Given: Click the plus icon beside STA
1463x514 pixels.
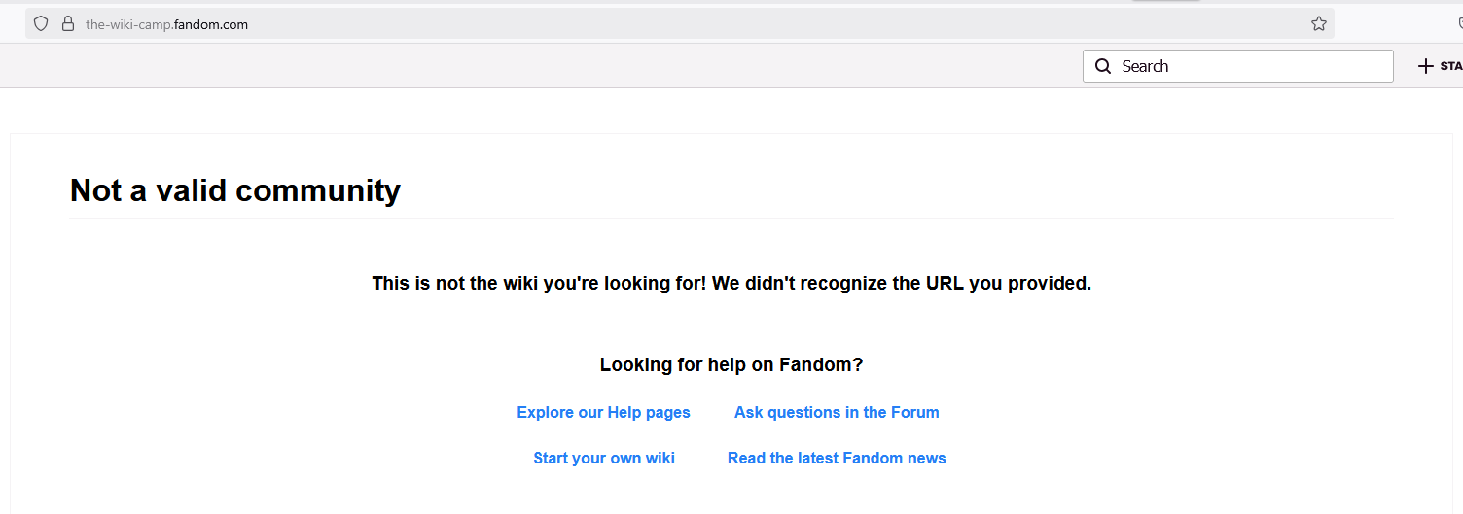Looking at the screenshot, I should (x=1426, y=66).
